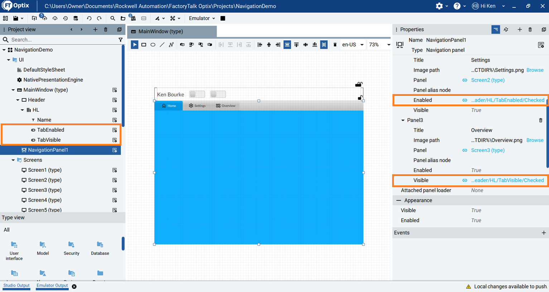Stop the emulator with black square button
Viewport: 549px width, 292px height.
click(223, 18)
